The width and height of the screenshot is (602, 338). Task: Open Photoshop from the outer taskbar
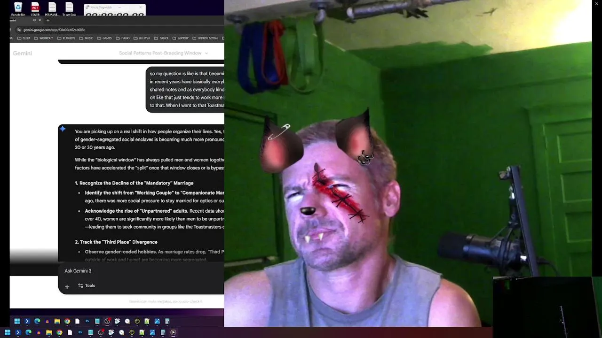tap(80, 332)
